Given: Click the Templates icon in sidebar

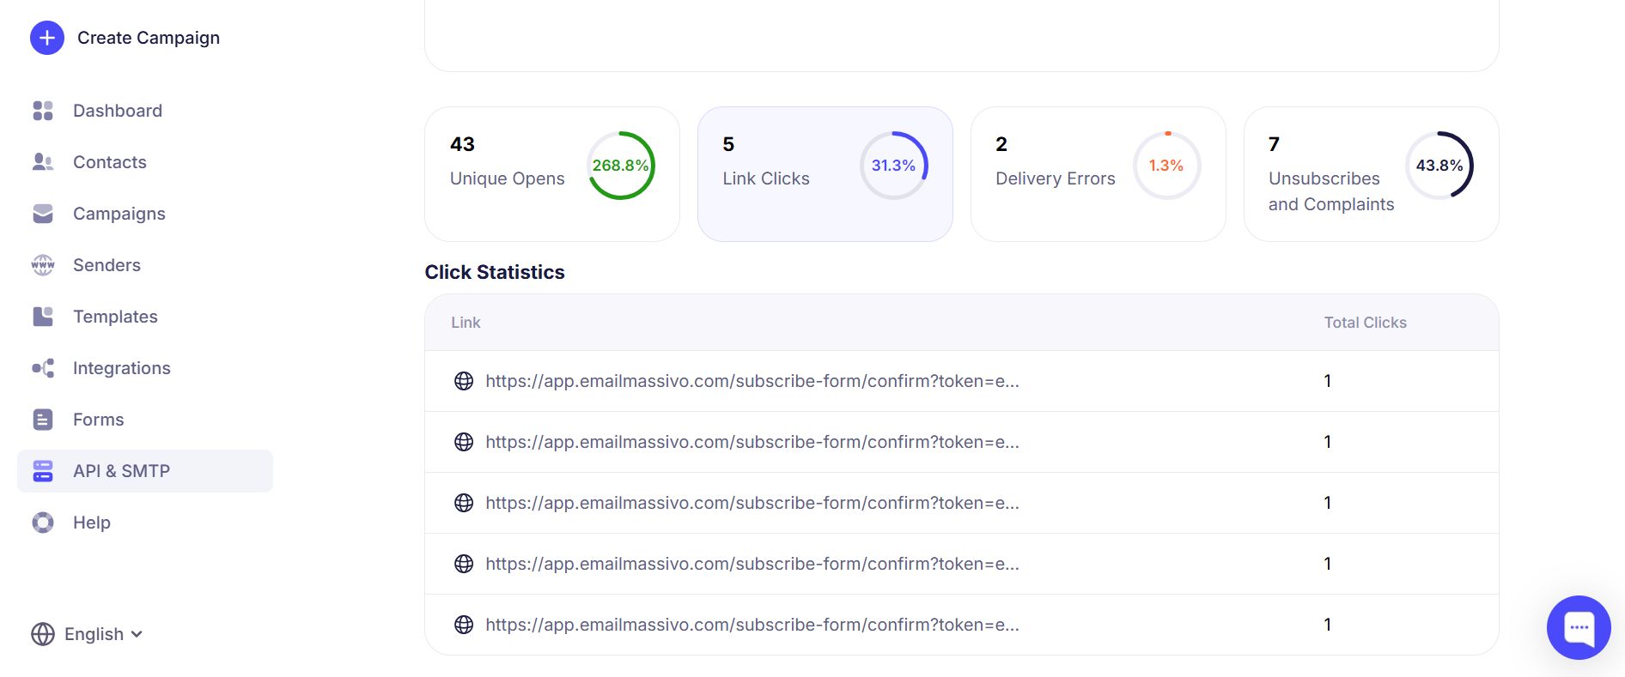Looking at the screenshot, I should pyautogui.click(x=43, y=317).
